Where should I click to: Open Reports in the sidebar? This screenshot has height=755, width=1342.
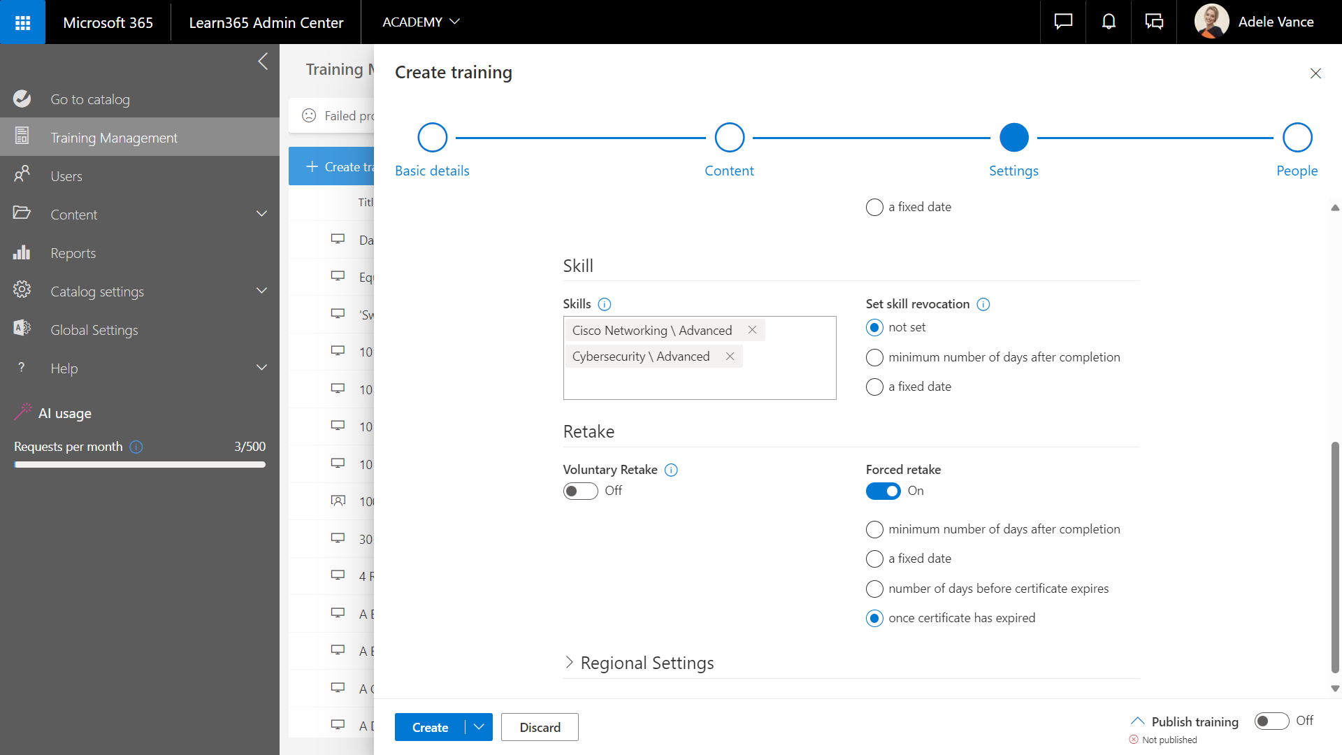73,253
